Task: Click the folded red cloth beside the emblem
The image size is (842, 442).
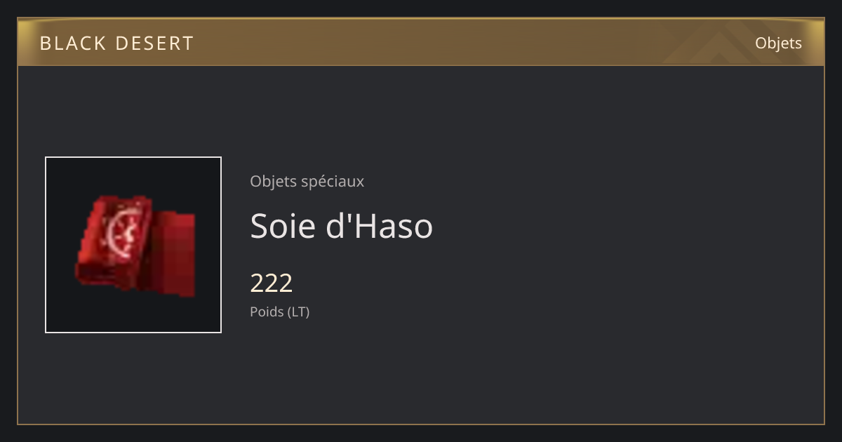Action: 175,253
